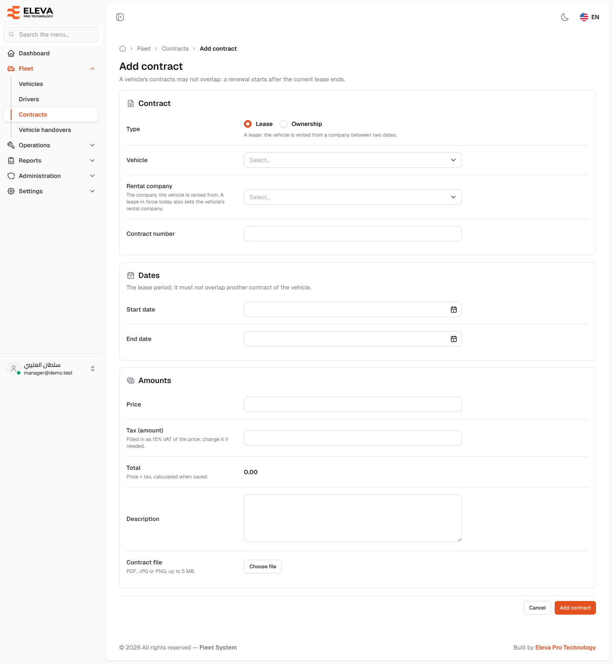Focus the Search the menu box
The height and width of the screenshot is (664, 613).
[51, 34]
